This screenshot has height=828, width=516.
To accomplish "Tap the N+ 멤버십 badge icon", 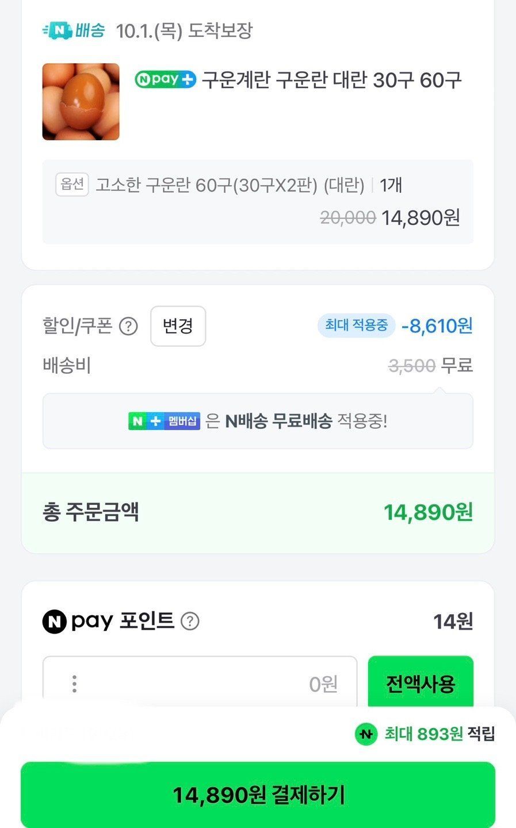I will coord(165,421).
